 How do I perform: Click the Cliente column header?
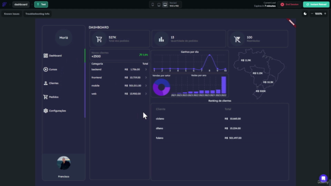coord(161,109)
